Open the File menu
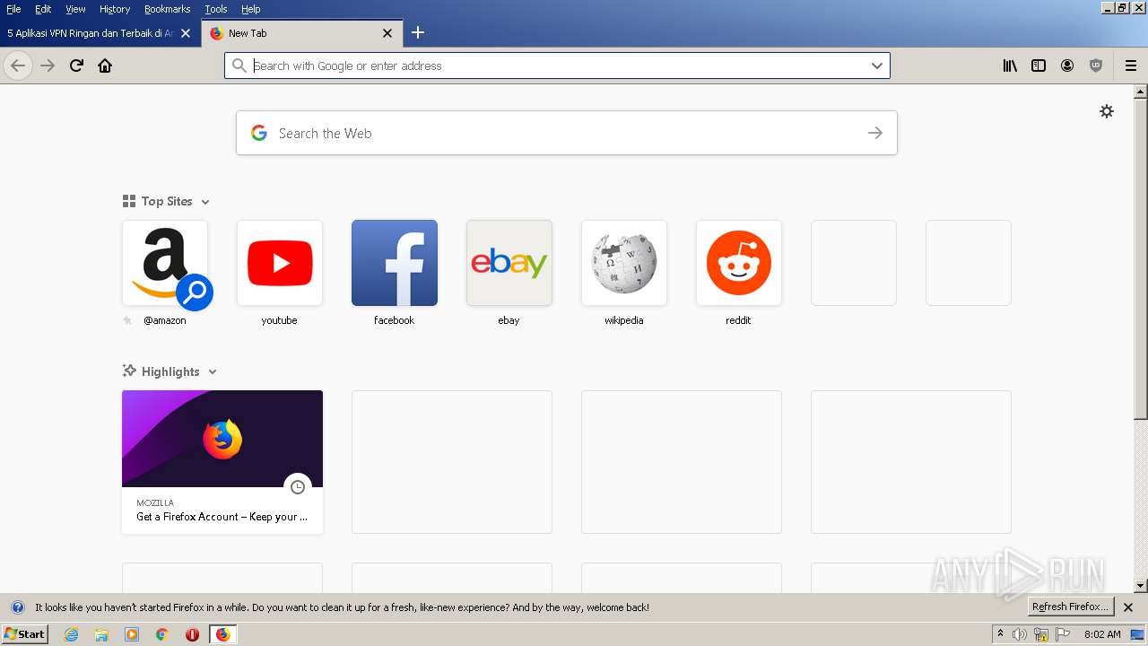The height and width of the screenshot is (646, 1148). 13,9
